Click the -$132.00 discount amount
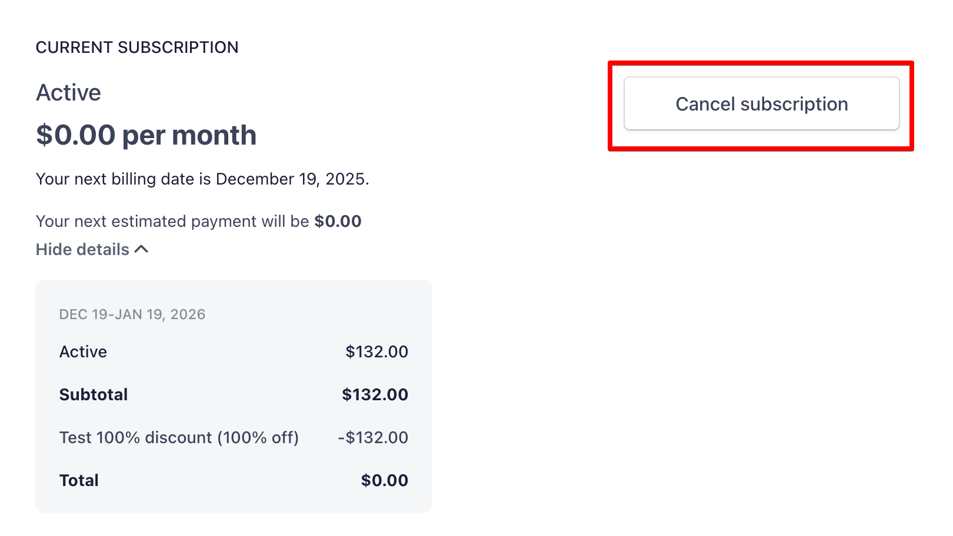This screenshot has width=953, height=536. click(372, 438)
